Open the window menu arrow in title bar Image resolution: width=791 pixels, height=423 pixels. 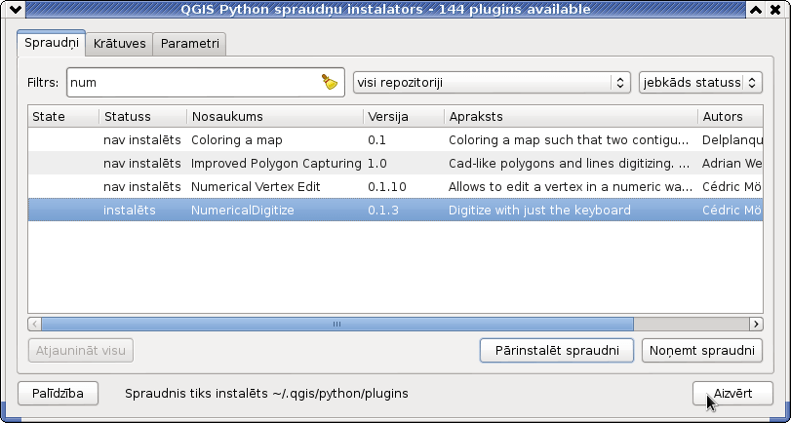pos(16,9)
